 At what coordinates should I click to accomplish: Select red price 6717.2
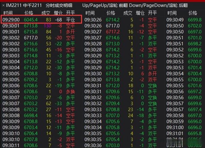[113, 32]
